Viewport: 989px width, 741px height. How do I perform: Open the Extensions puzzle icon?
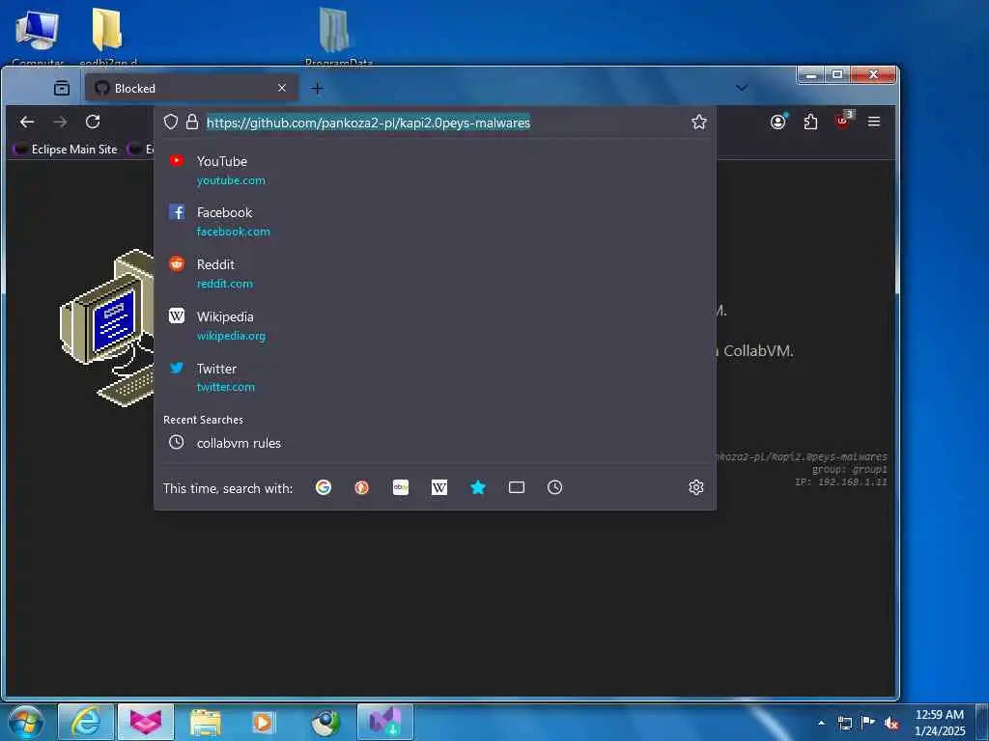click(810, 122)
